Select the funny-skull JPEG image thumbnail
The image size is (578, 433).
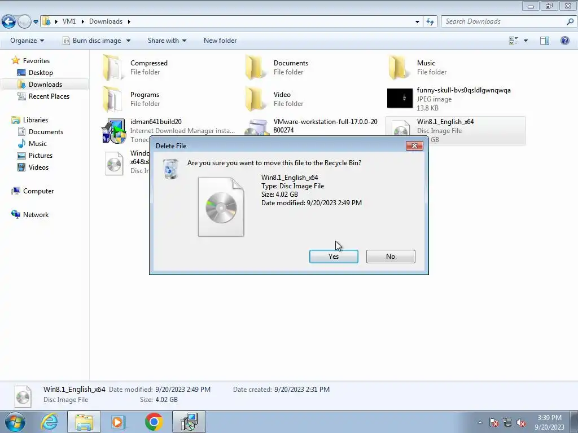click(400, 98)
